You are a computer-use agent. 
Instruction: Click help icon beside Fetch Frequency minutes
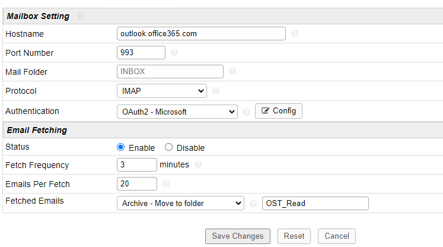coord(198,165)
